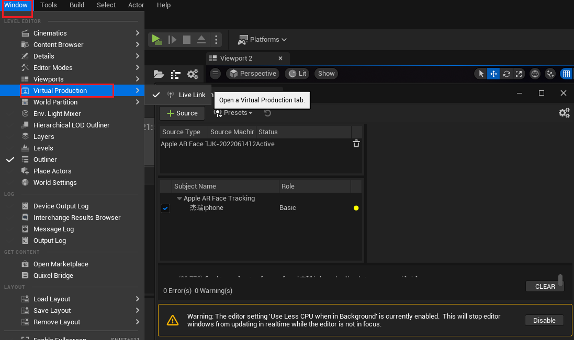Click the revert arrow icon next to Presets
The height and width of the screenshot is (340, 574).
click(267, 113)
